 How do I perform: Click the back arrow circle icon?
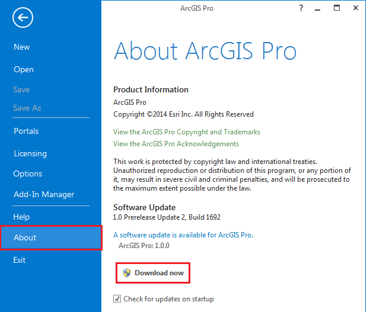(23, 18)
